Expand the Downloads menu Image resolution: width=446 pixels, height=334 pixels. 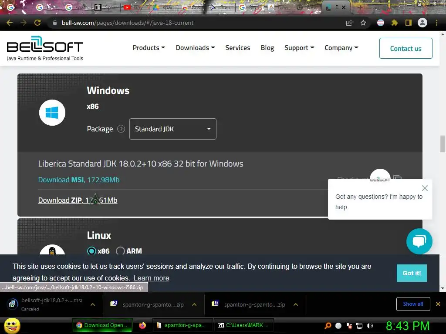pyautogui.click(x=195, y=48)
